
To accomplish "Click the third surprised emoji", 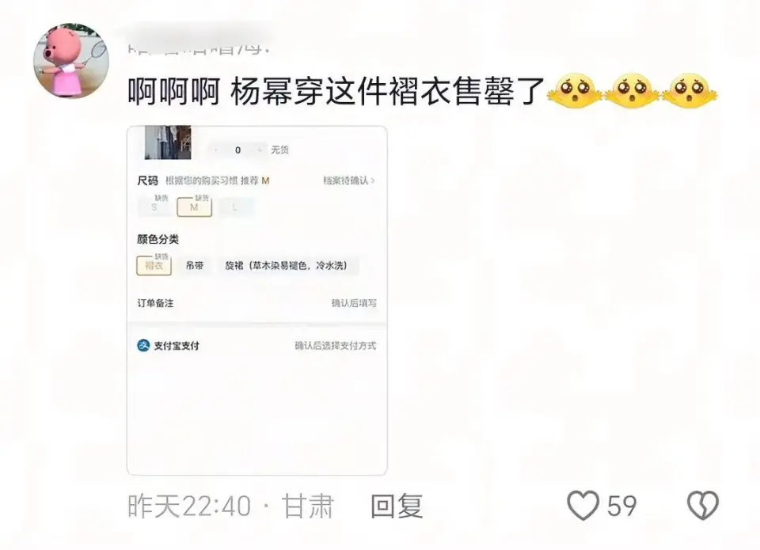I will (x=690, y=91).
